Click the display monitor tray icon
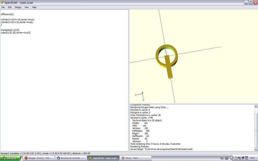The width and height of the screenshot is (258, 161). [x=246, y=158]
